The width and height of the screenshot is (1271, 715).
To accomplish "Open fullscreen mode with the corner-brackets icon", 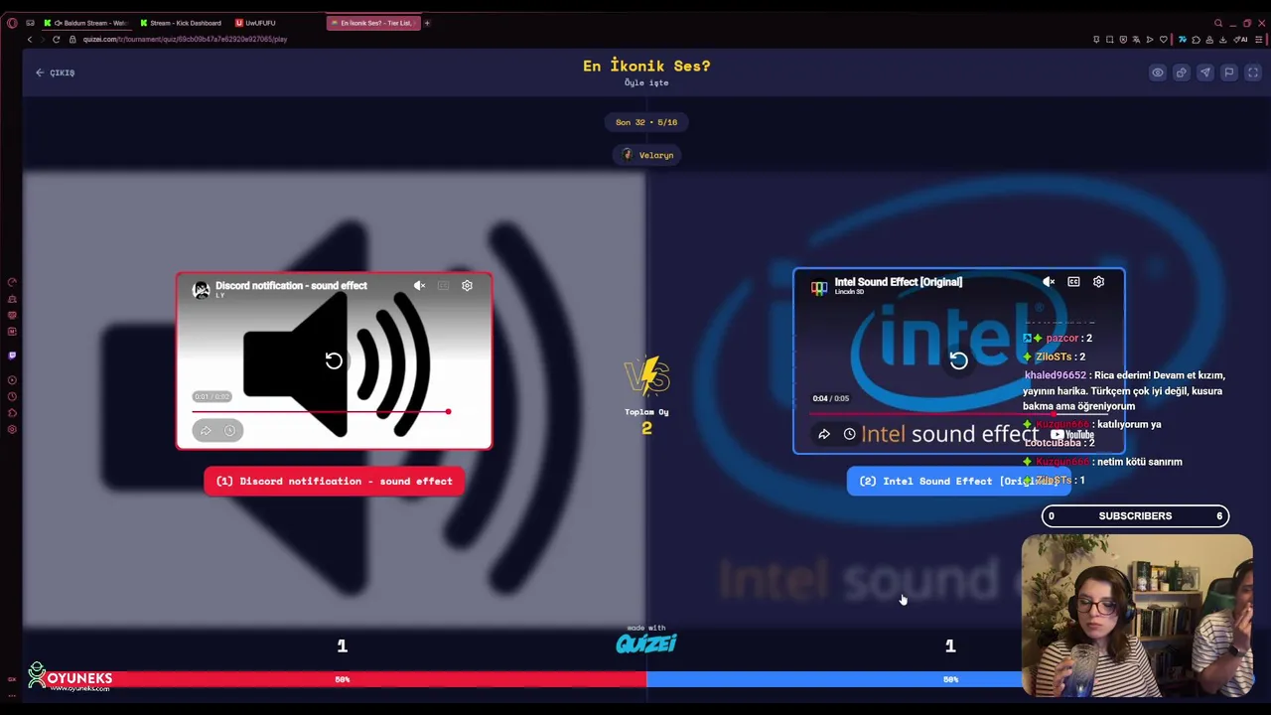I will (x=1253, y=72).
